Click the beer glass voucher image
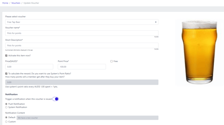The image size is (224, 125). pyautogui.click(x=199, y=52)
